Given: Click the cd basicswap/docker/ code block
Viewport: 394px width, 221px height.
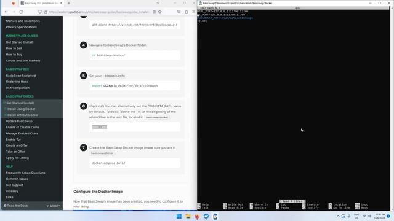Looking at the screenshot, I should [135, 55].
